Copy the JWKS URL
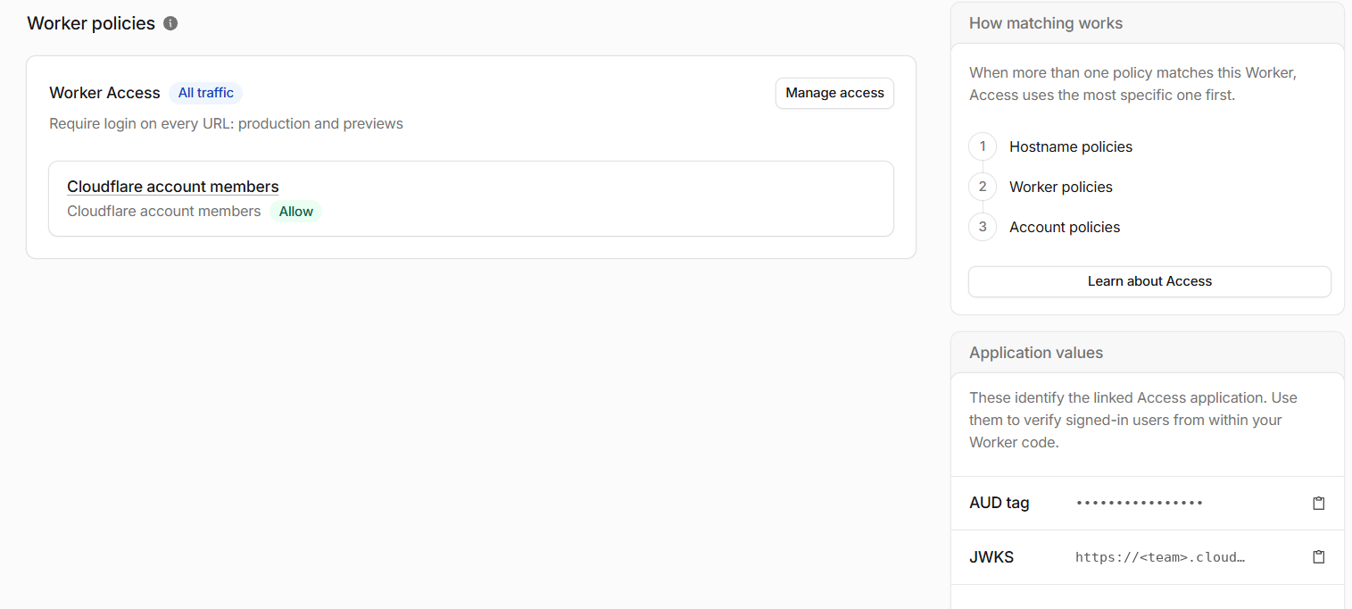 (x=1318, y=557)
